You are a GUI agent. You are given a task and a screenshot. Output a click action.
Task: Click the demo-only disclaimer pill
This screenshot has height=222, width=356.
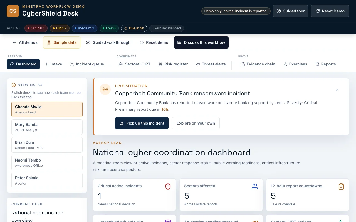tap(236, 11)
